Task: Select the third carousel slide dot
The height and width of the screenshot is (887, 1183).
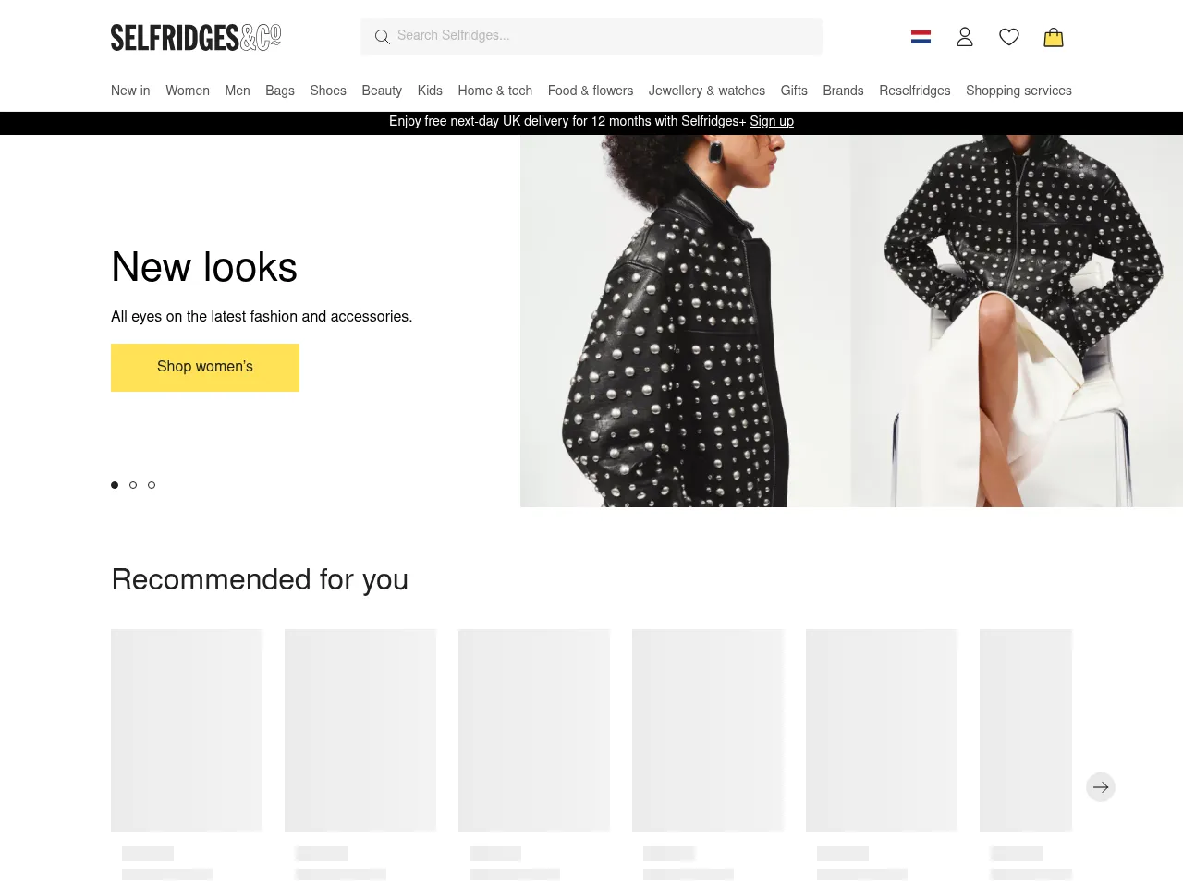Action: click(152, 485)
